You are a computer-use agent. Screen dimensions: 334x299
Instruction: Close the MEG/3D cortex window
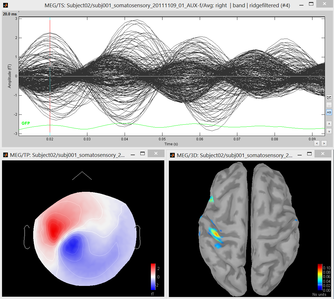point(323,153)
